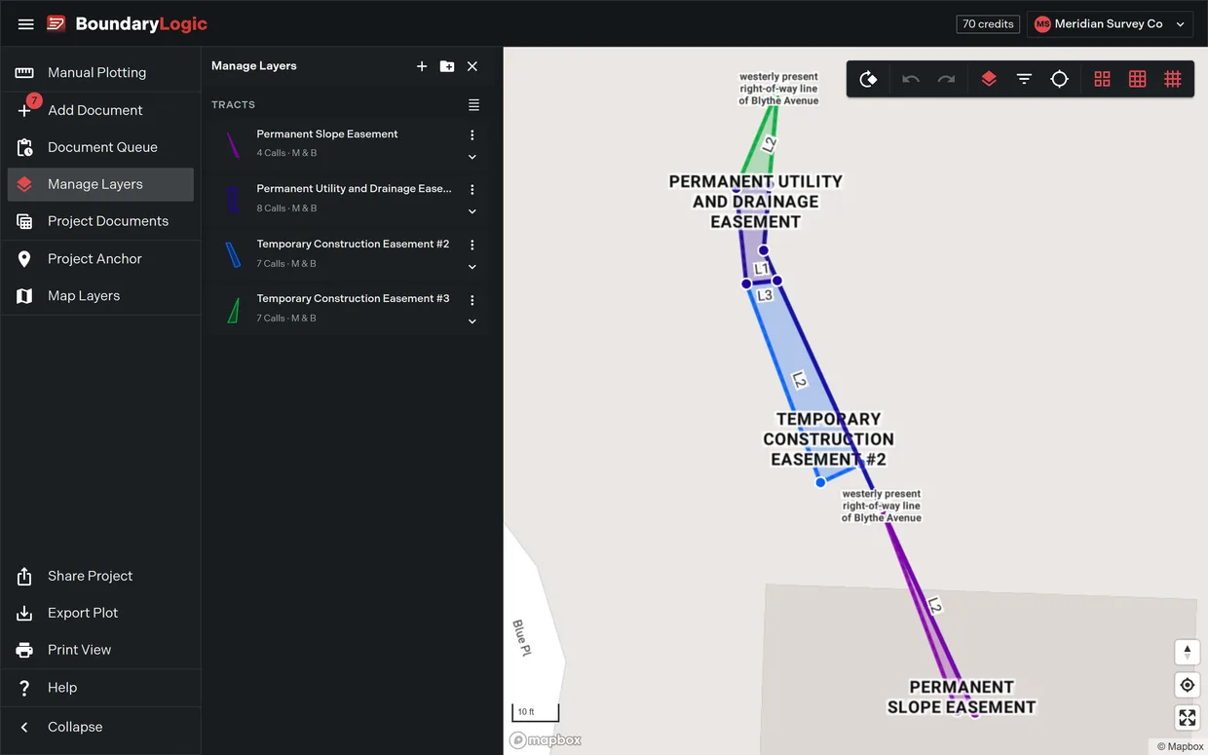1208x755 pixels.
Task: Open Project Documents
Action: click(100, 221)
